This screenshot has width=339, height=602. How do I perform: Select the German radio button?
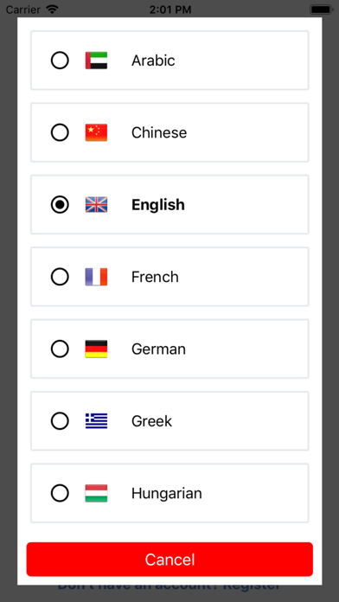click(x=60, y=349)
